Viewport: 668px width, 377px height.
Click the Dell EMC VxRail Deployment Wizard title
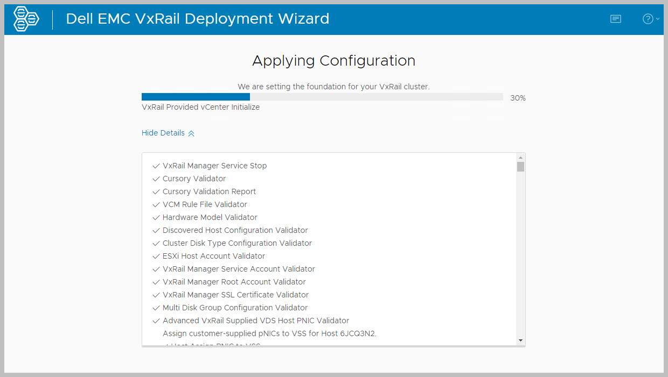click(x=197, y=19)
